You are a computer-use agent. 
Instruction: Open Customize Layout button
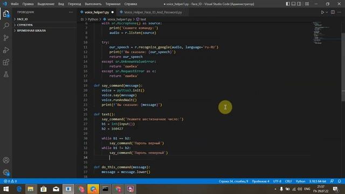coord(307,4)
